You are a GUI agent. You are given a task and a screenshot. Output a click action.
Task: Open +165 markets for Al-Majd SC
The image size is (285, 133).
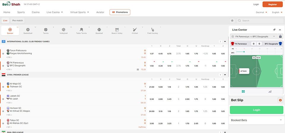coord(9,90)
